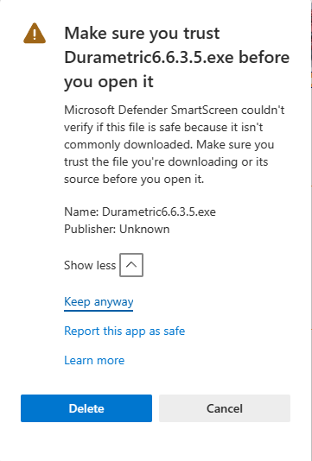Click the "source before you open it." sentence
This screenshot has height=461, width=312.
134,179
